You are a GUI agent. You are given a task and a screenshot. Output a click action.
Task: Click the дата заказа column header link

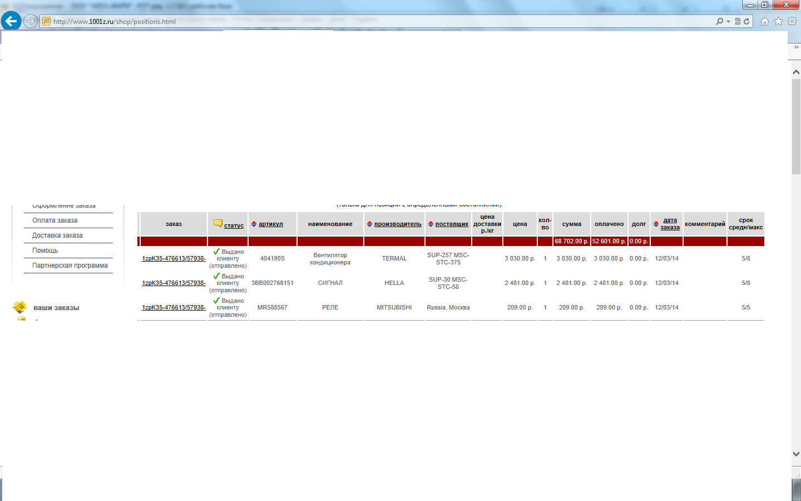[x=670, y=224]
